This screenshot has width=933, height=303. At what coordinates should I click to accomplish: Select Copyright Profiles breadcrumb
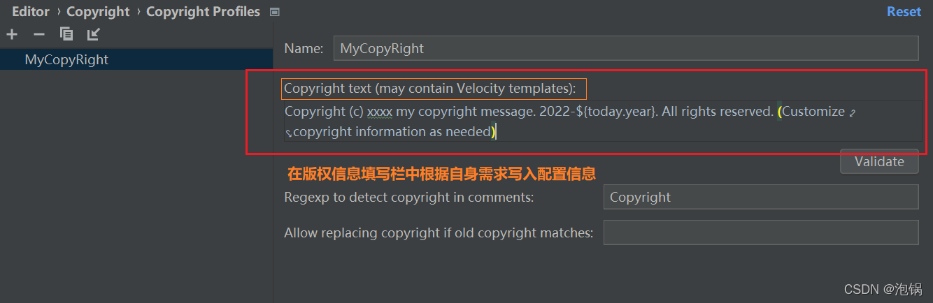click(203, 12)
